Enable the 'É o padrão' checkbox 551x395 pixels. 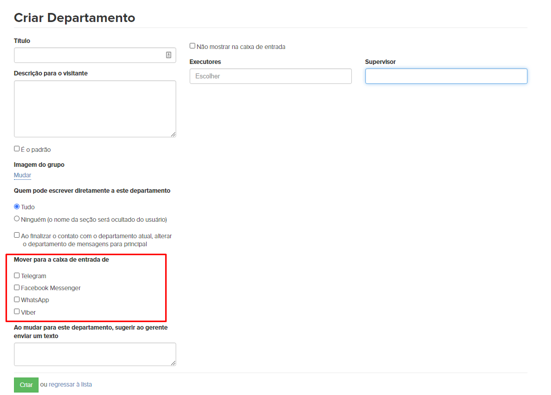click(x=17, y=149)
